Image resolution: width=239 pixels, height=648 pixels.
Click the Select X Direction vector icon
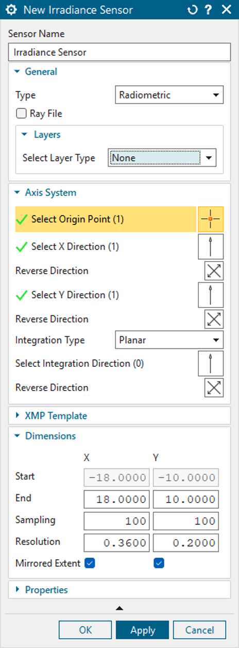coord(211,247)
